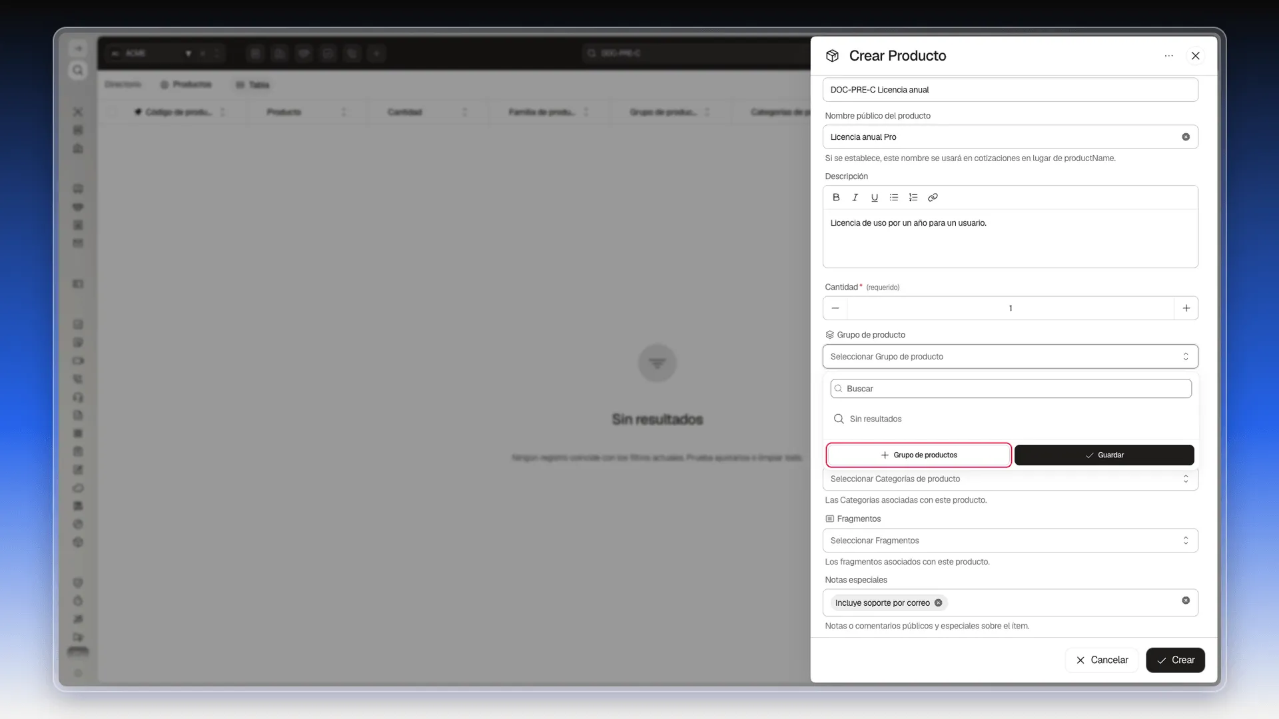Click Guardar in group dropdown
Viewport: 1279px width, 719px height.
(x=1104, y=455)
